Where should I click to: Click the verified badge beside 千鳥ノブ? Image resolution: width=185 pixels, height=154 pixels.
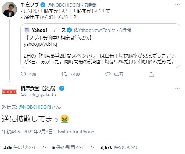tap(43, 5)
